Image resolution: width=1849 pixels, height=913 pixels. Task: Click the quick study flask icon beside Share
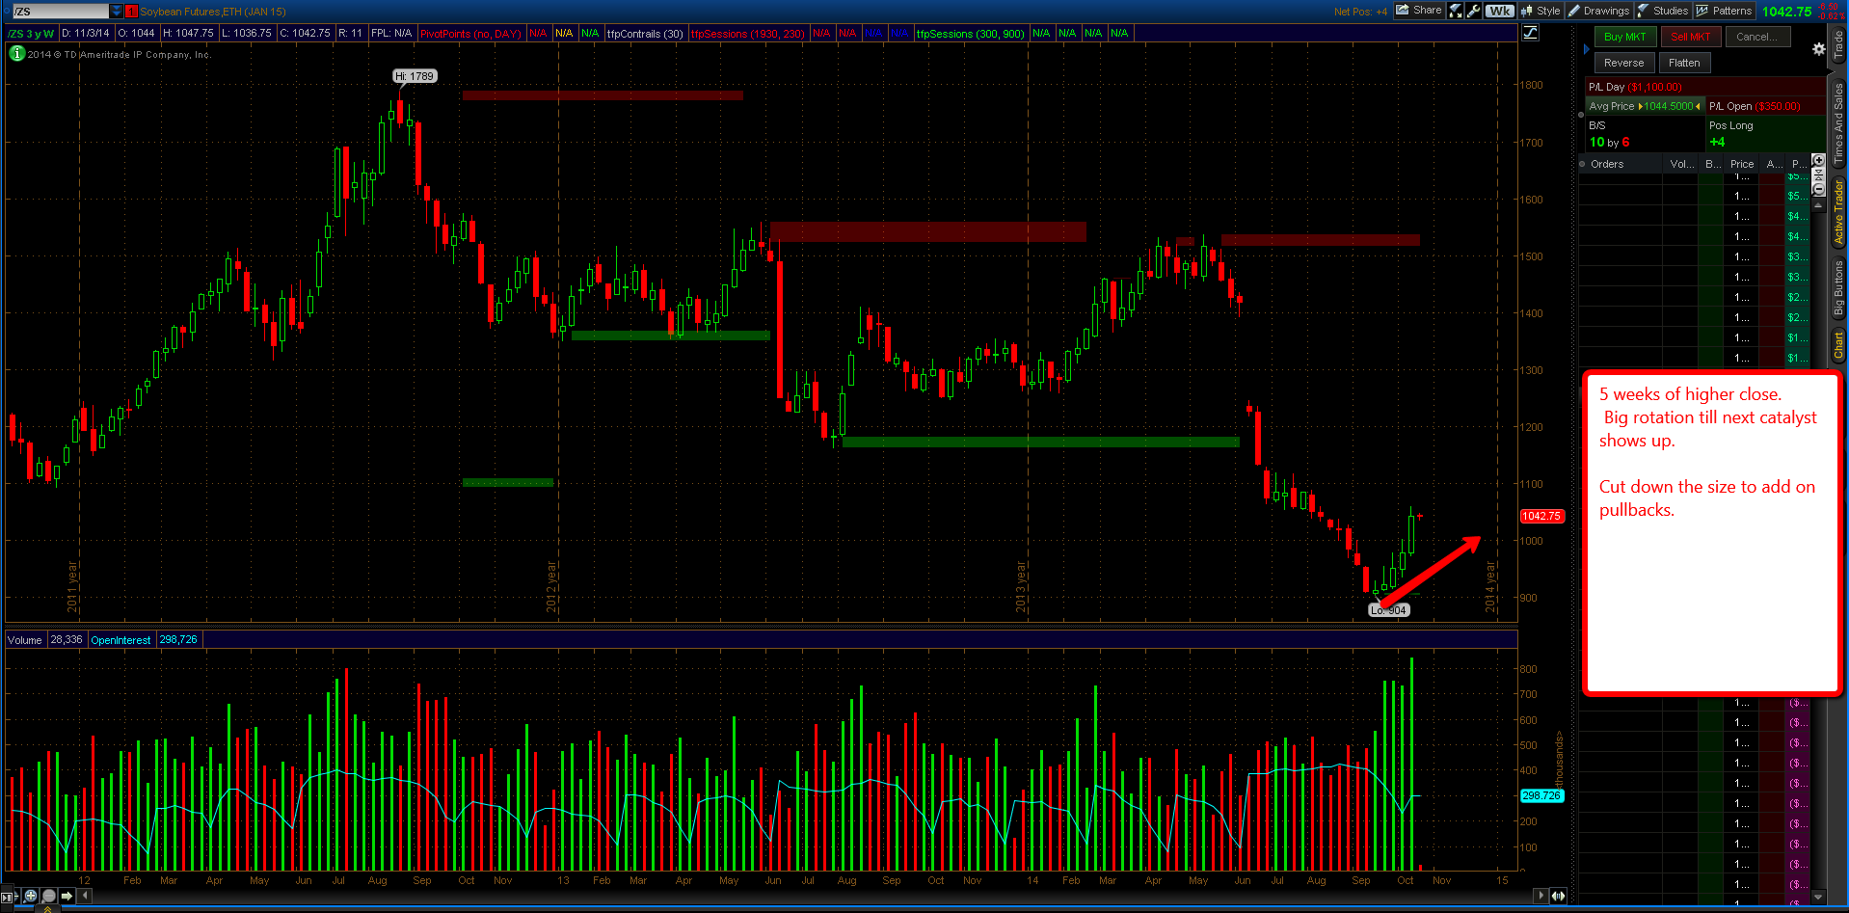click(1456, 11)
